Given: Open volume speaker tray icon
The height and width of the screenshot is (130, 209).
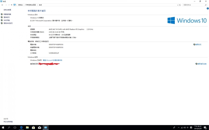Looking at the screenshot, I should [185, 127].
